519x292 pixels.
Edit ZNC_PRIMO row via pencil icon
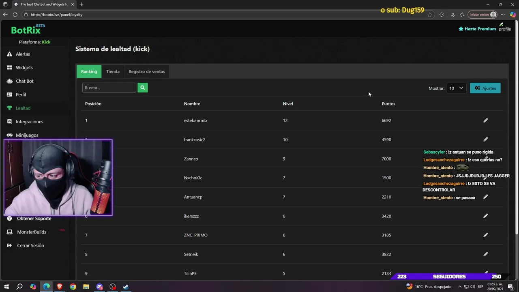485,235
